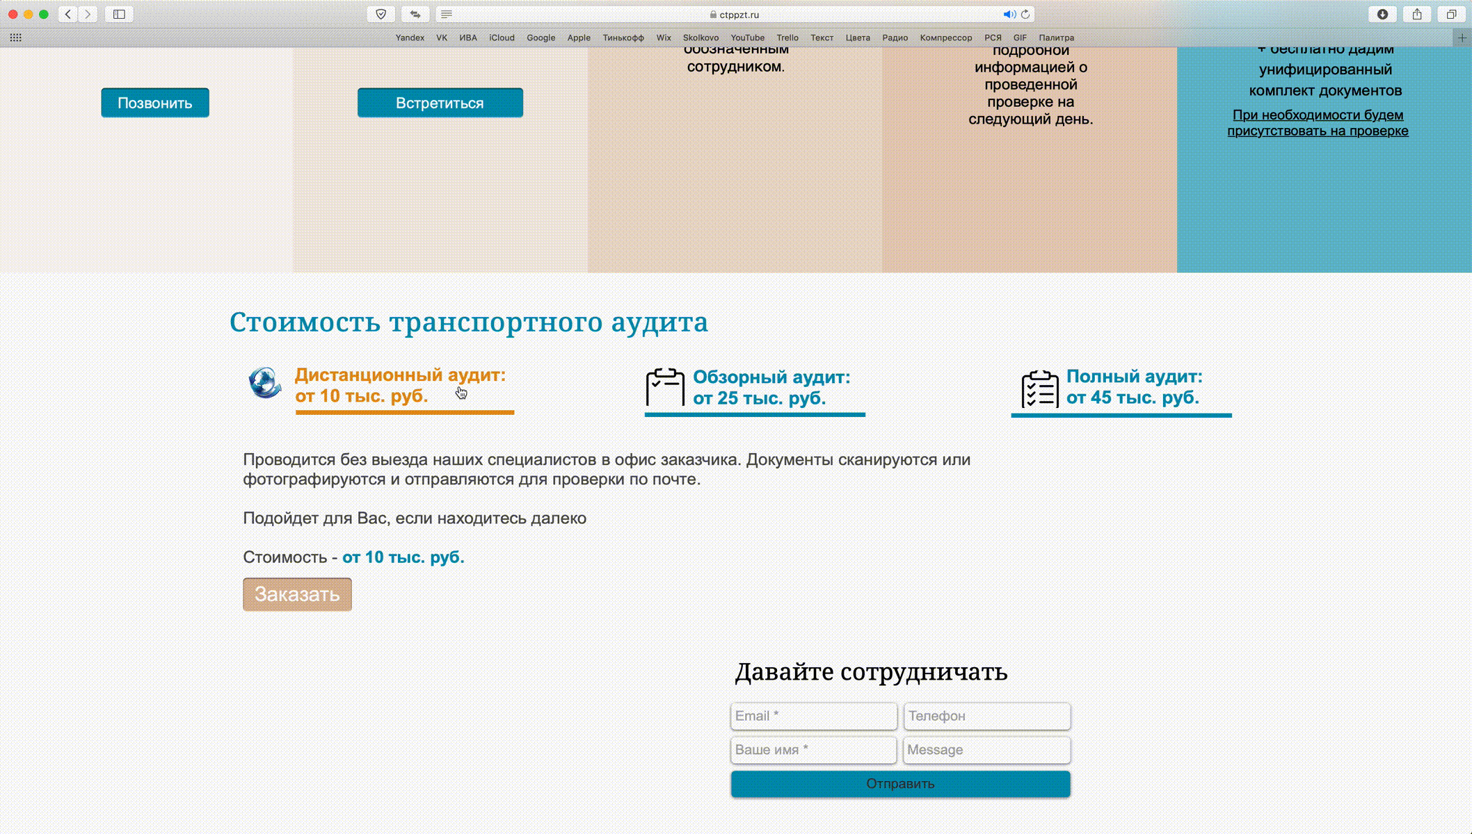Show tab overview icon
1472x834 pixels.
pos(1451,14)
